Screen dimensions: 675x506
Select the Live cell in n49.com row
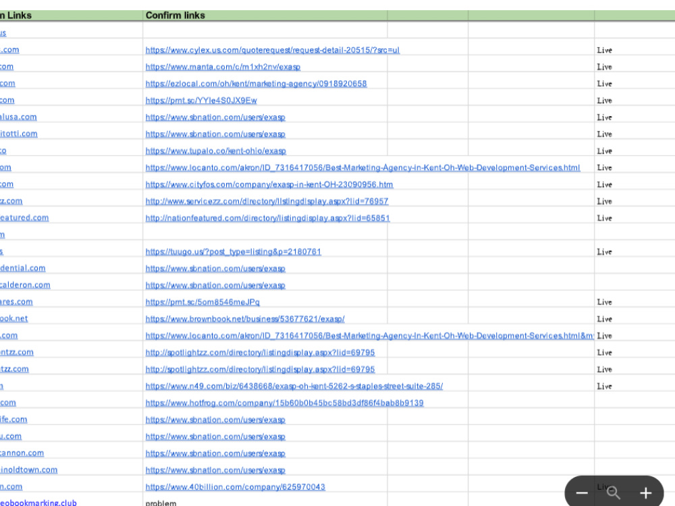tap(604, 385)
